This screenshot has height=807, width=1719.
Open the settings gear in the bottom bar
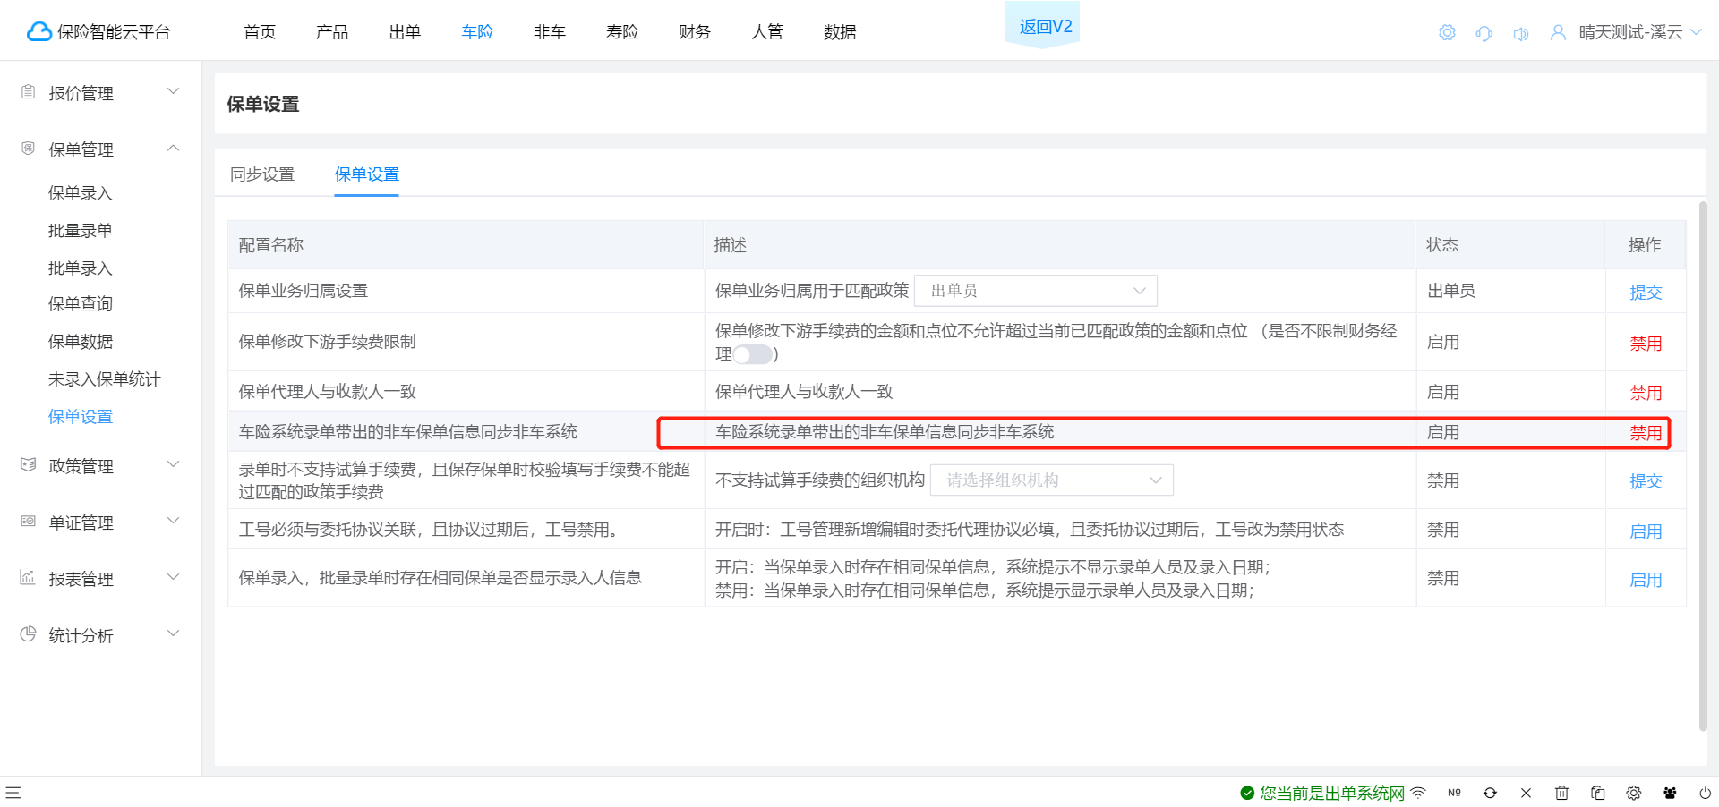coord(1634,793)
